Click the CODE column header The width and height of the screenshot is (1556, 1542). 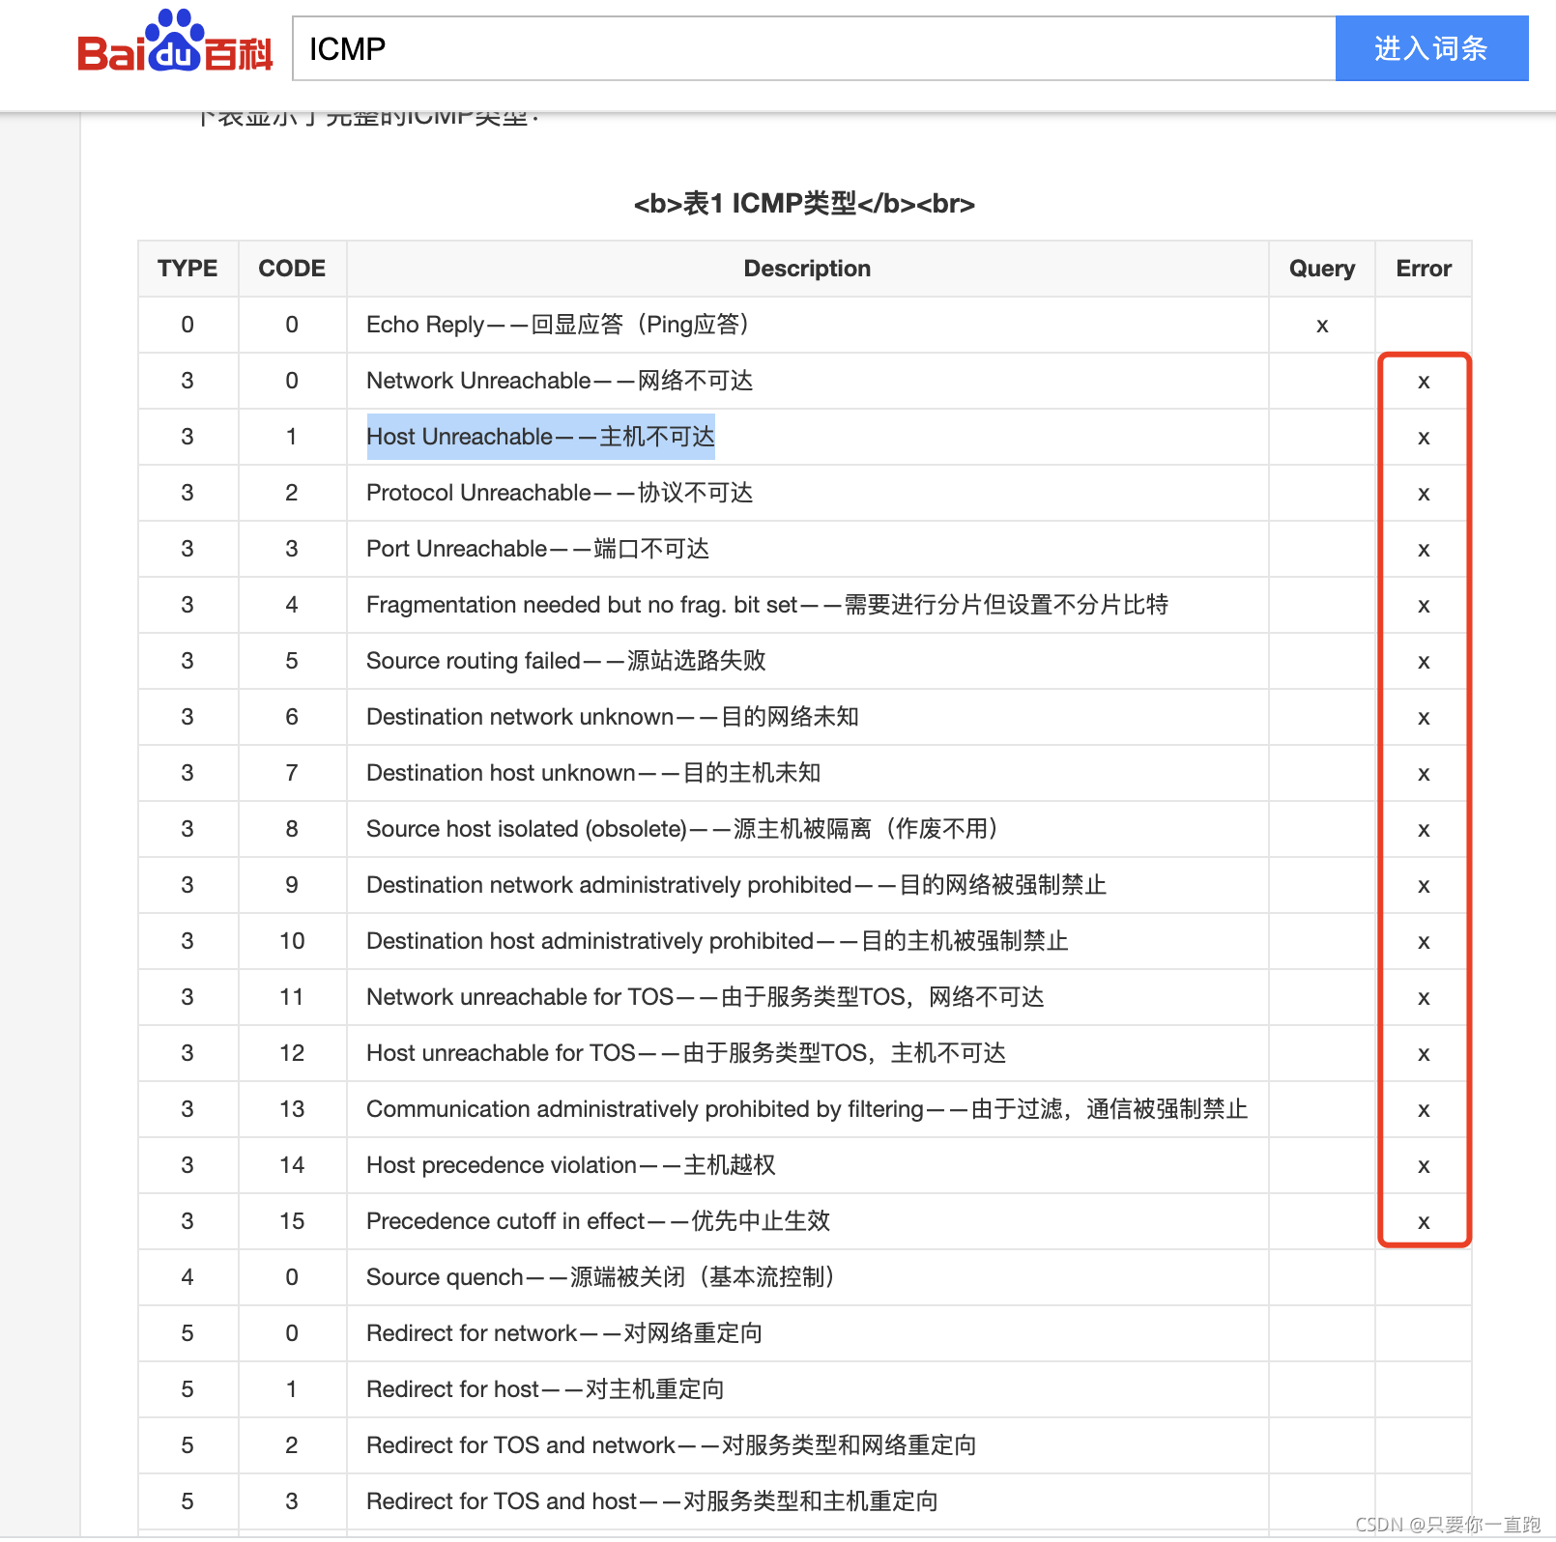(x=292, y=269)
